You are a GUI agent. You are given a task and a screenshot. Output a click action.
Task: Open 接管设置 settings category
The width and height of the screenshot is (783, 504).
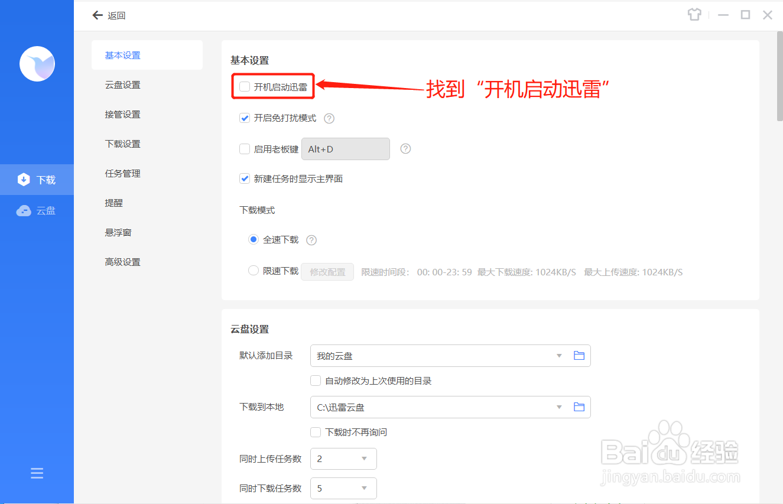click(x=123, y=114)
